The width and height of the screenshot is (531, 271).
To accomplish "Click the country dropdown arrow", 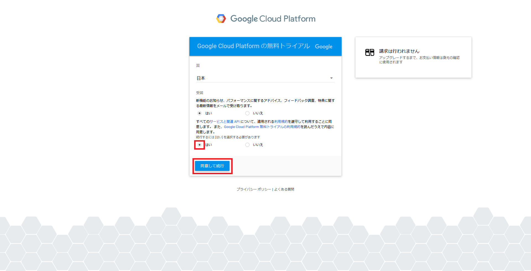I will [331, 78].
